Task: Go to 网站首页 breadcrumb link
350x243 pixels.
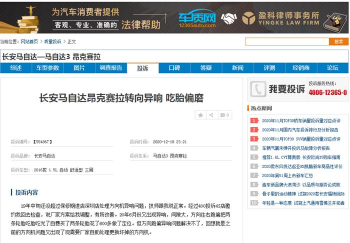Action: click(x=29, y=41)
